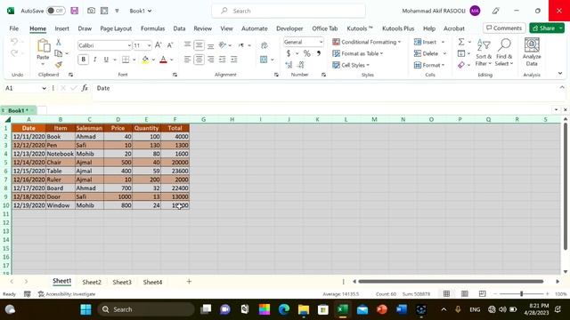Toggle Align Right button
570x320 pixels.
click(x=211, y=60)
